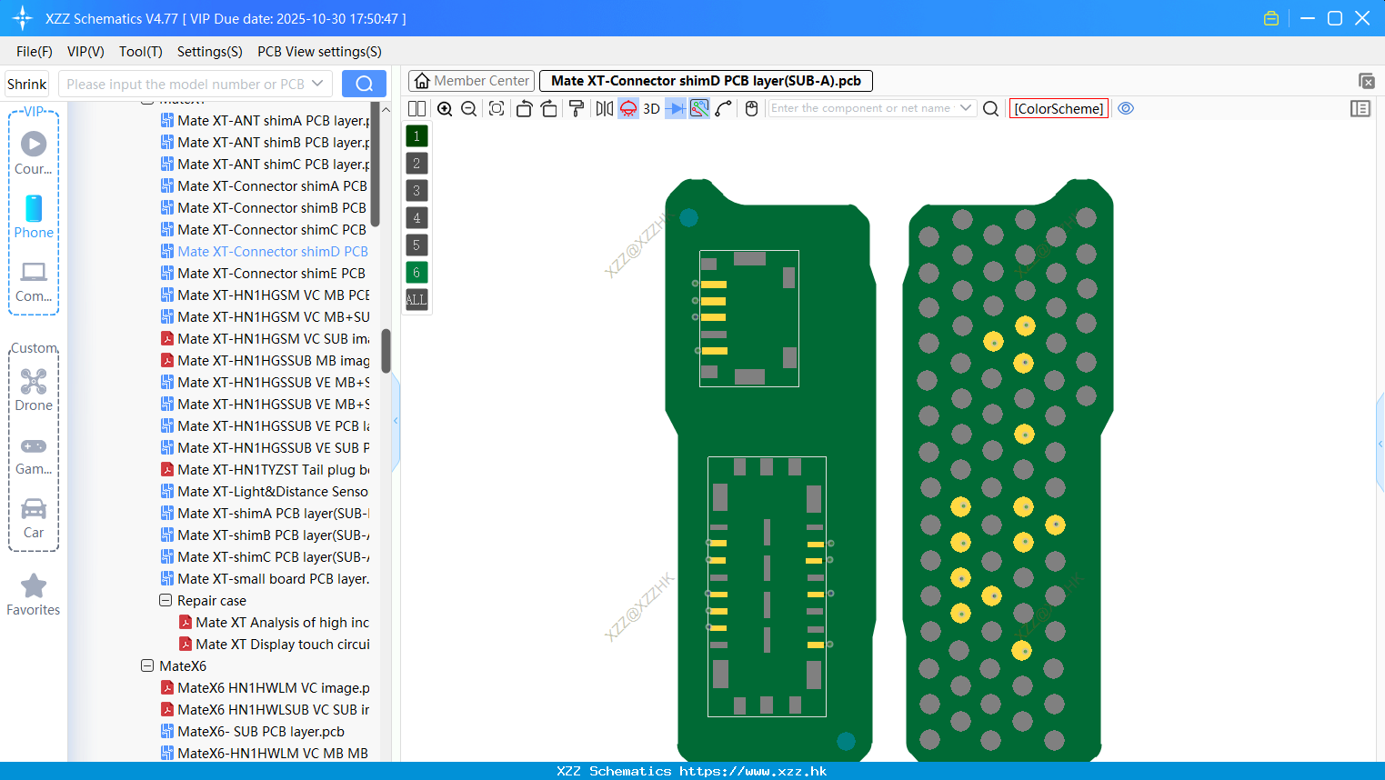Open Mate XT-ANT shimA PCB layer file
This screenshot has width=1385, height=780.
point(265,121)
